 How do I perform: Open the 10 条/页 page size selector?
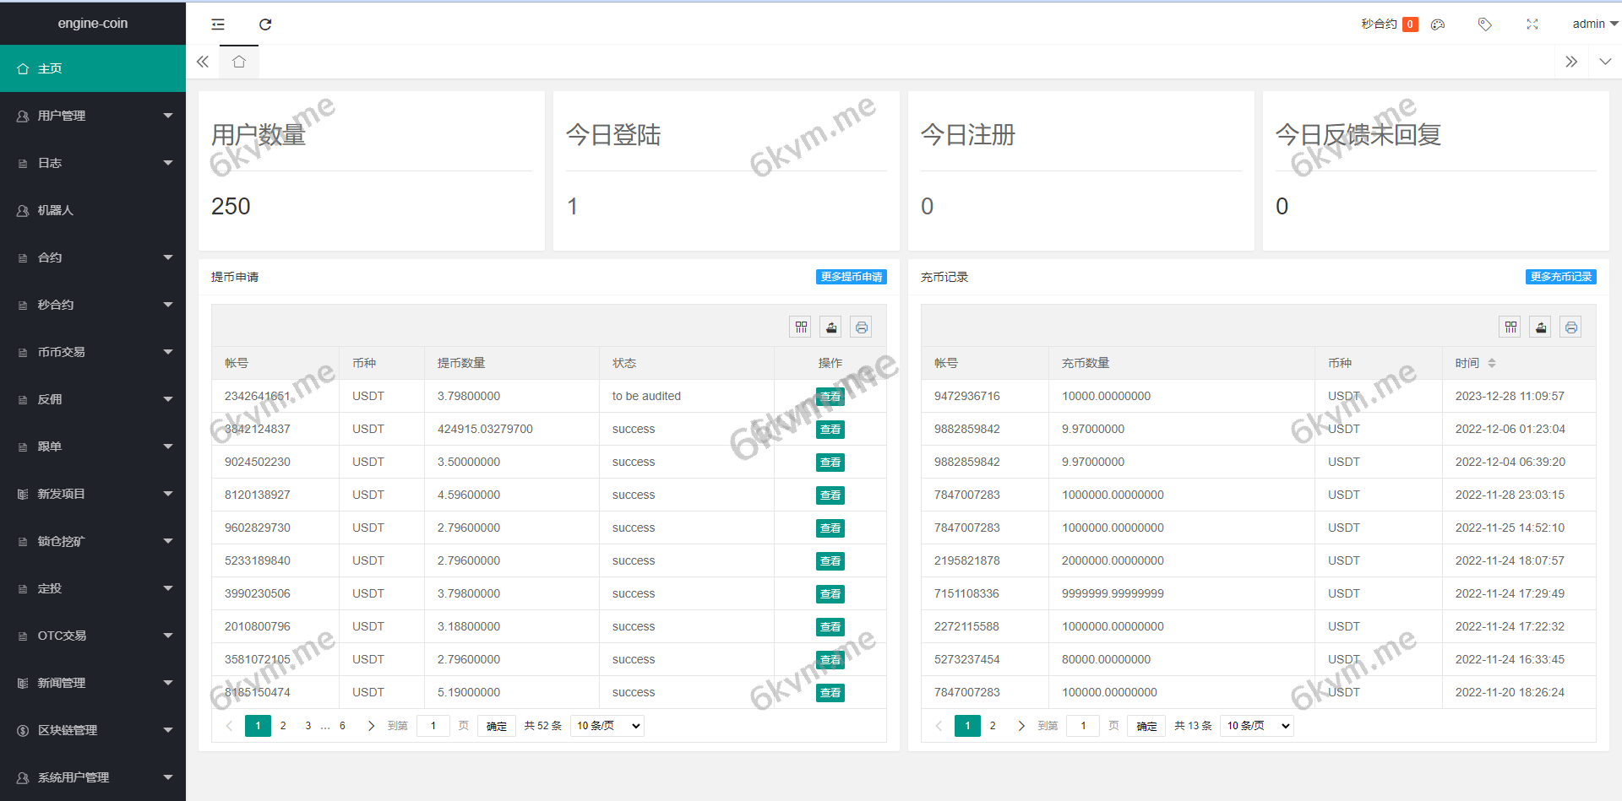click(607, 725)
